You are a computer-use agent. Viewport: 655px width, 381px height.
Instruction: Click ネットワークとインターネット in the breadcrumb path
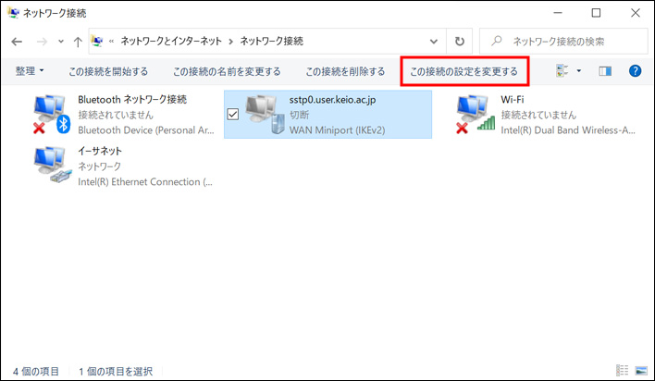(174, 42)
